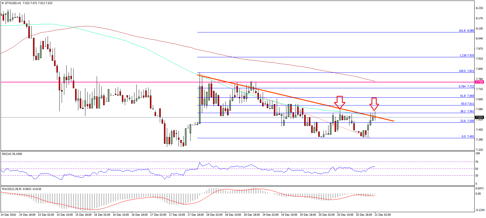Click the 7.975 price axis value
This screenshot has height=218, width=486.
pyautogui.click(x=479, y=49)
